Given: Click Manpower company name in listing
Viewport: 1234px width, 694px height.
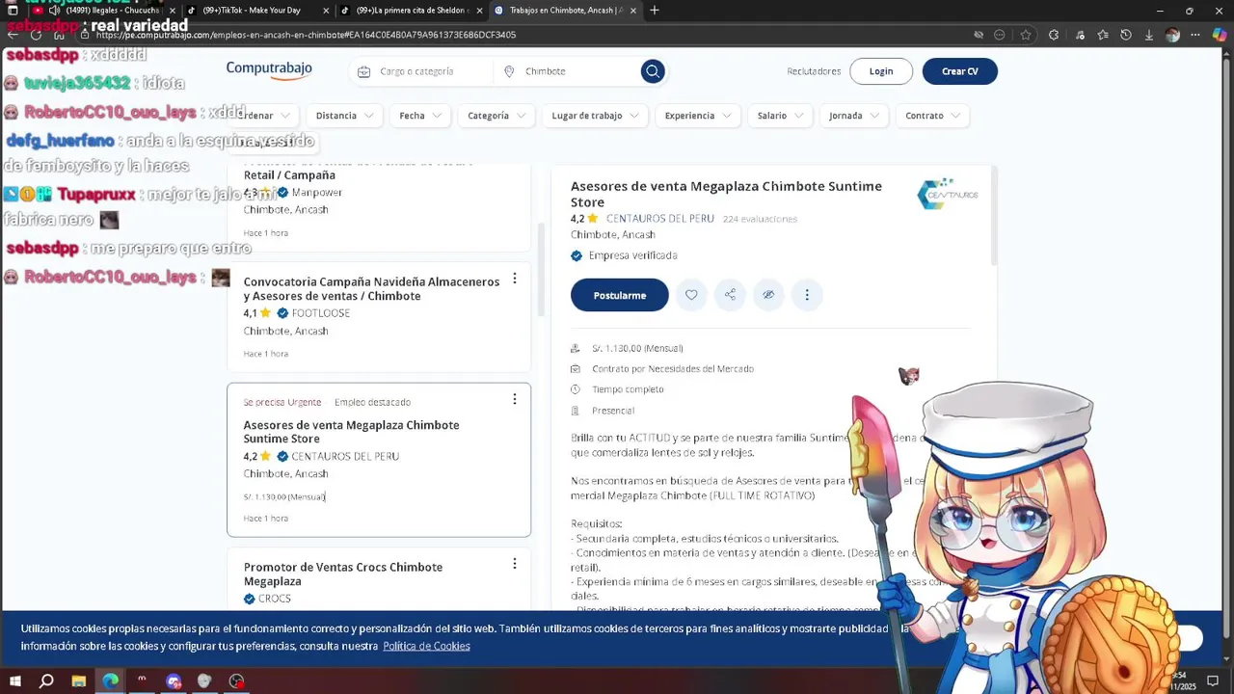Looking at the screenshot, I should 317,193.
